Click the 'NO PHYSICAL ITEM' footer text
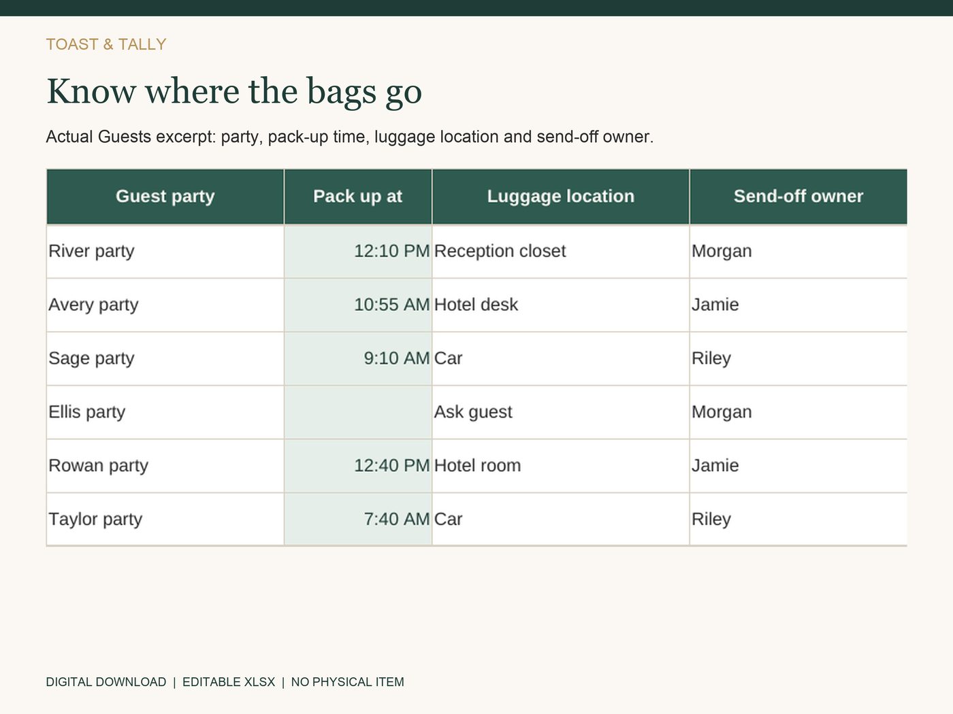The width and height of the screenshot is (953, 714). [x=348, y=682]
